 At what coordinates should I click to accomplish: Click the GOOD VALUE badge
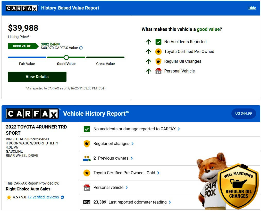point(23,46)
